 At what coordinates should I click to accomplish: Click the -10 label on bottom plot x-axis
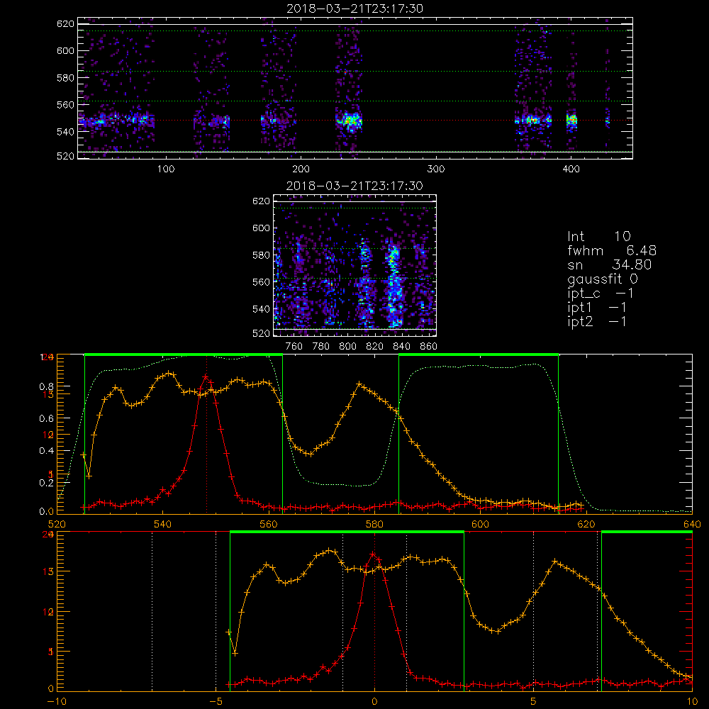(57, 702)
